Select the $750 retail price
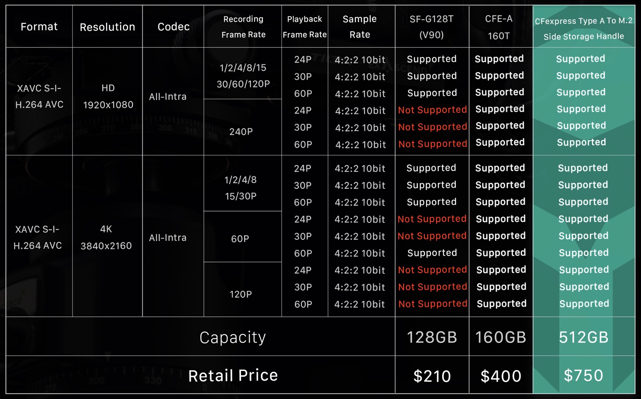This screenshot has height=399, width=641. pos(584,376)
